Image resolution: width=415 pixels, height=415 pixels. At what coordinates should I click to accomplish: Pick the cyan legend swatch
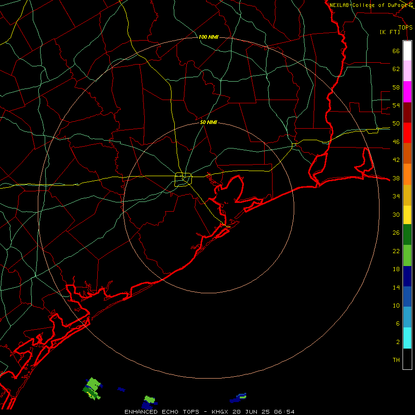407,338
